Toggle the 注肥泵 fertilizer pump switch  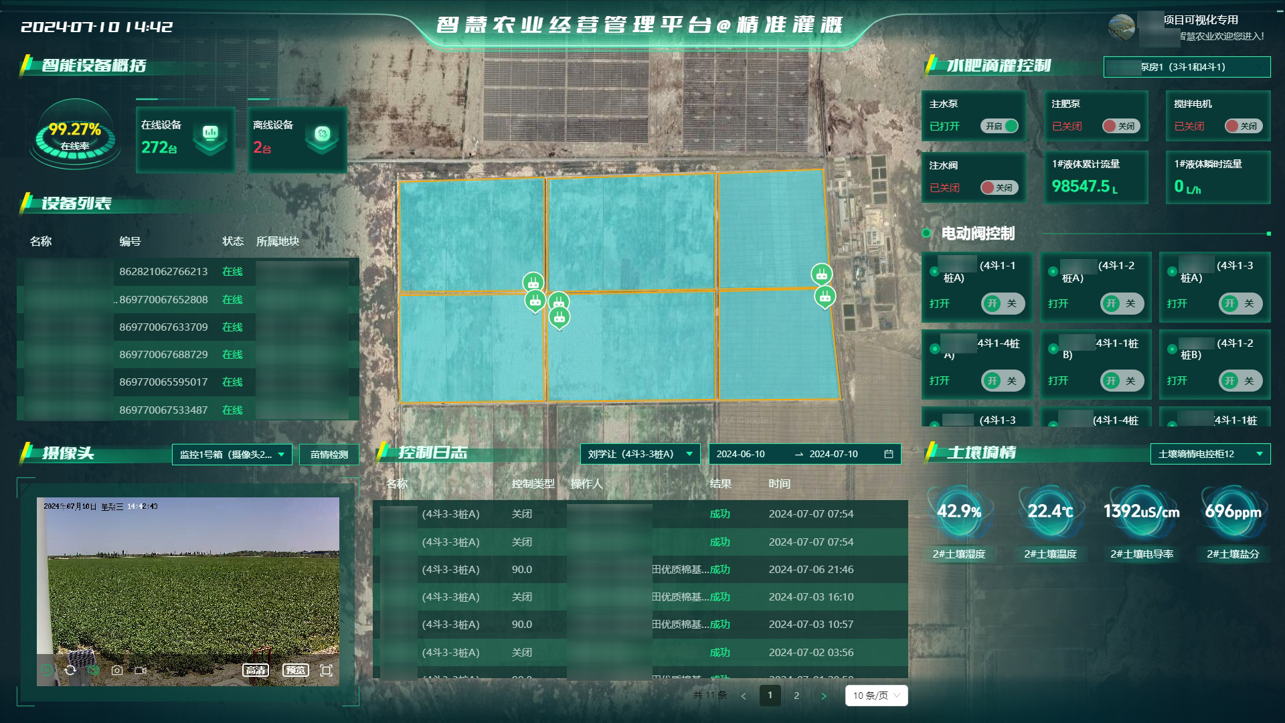(1121, 126)
